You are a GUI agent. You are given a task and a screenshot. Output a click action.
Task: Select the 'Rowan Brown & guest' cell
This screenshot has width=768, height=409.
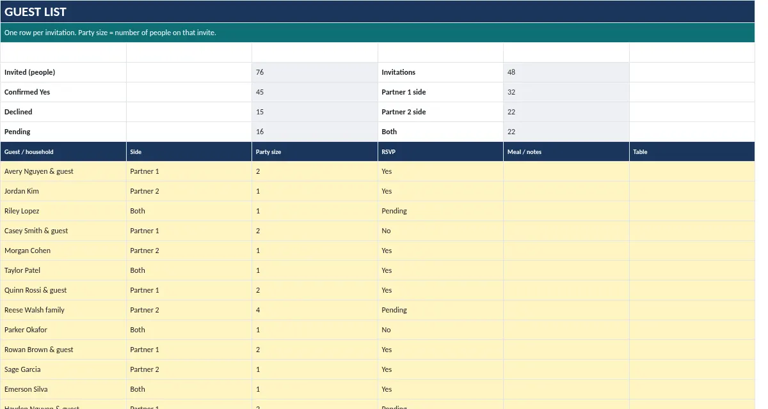(63, 350)
